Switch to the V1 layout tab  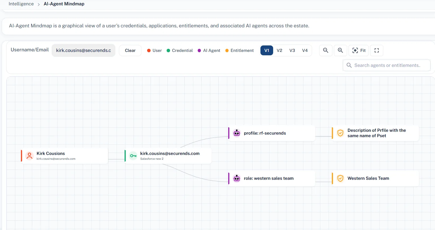[x=267, y=51]
